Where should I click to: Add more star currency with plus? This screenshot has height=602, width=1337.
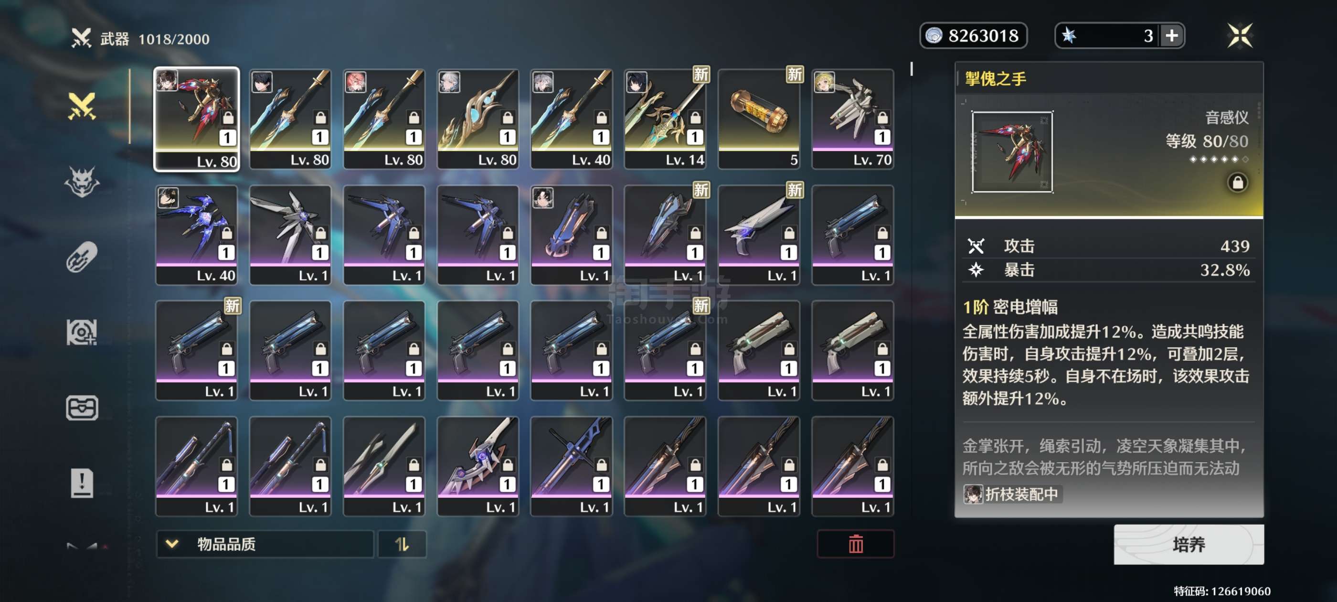(x=1171, y=36)
